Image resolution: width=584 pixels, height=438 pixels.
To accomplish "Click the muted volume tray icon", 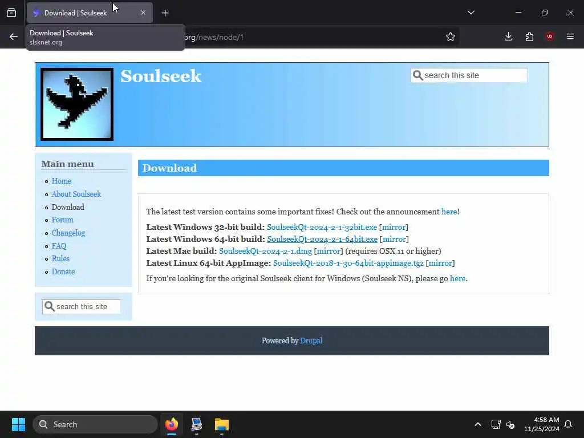I will click(x=510, y=424).
